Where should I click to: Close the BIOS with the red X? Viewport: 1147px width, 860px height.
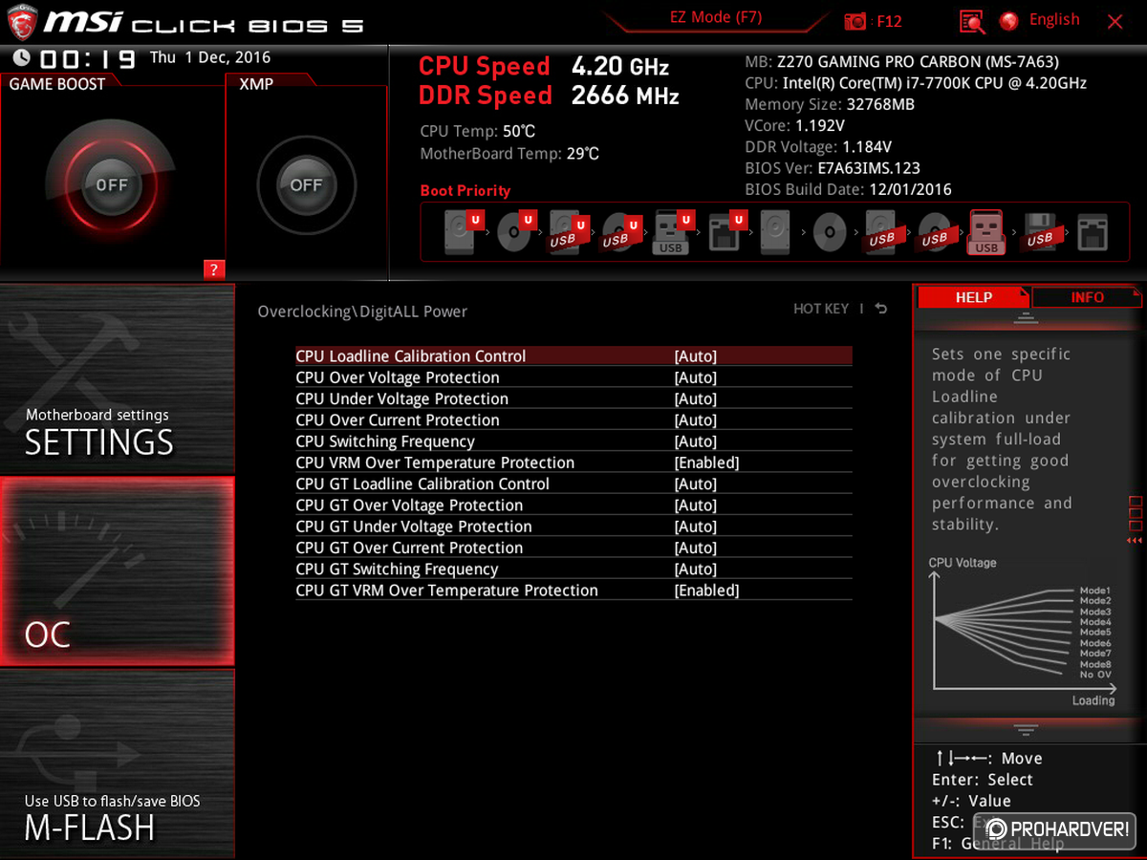coord(1115,21)
